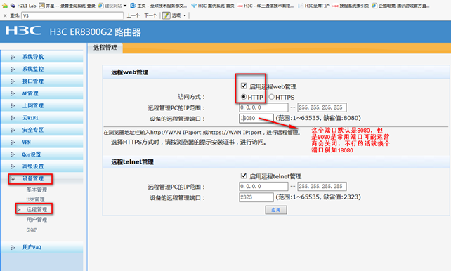Image resolution: width=451 pixels, height=271 pixels.
Task: Click web remote management port field 18080
Action: (256, 118)
